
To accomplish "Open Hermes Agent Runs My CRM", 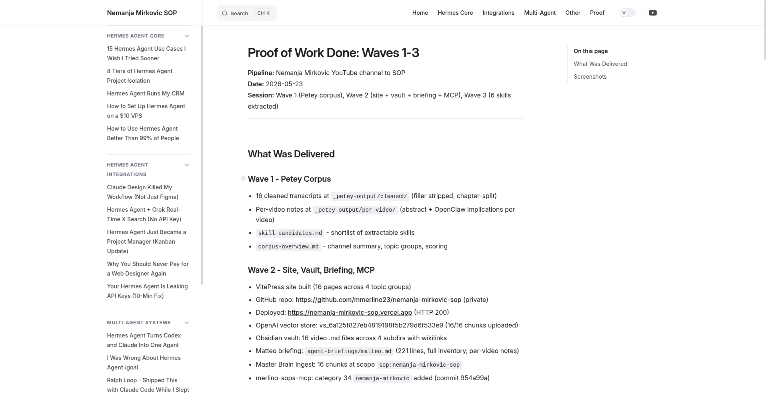I will (x=146, y=93).
